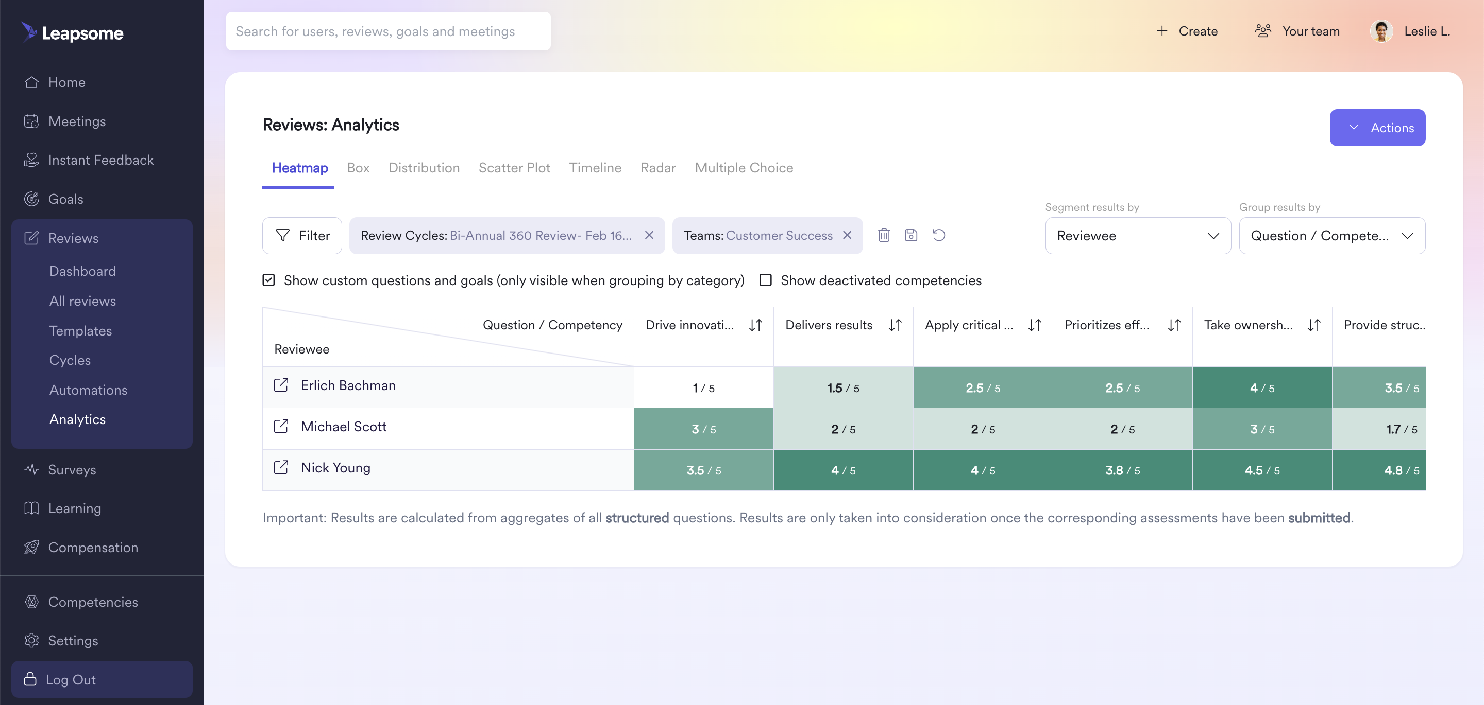Click Nick Young's 3.8 / 5 cell
The width and height of the screenshot is (1484, 705).
1122,470
